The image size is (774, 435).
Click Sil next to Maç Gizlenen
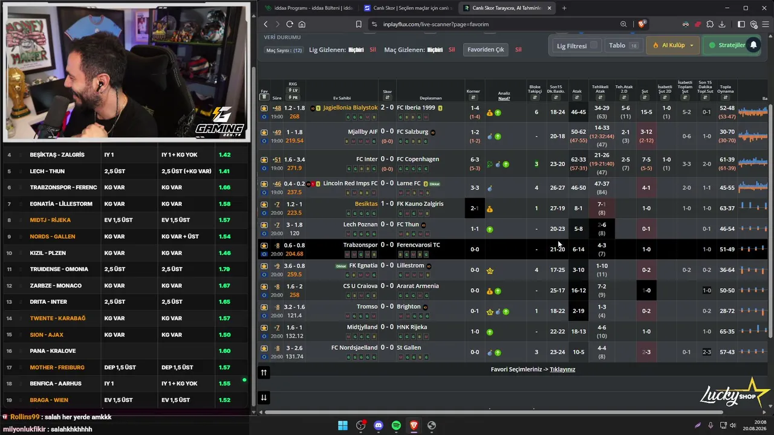coord(451,50)
